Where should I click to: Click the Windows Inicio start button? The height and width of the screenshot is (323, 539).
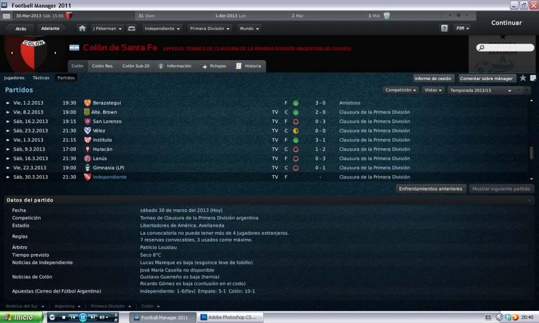point(21,317)
